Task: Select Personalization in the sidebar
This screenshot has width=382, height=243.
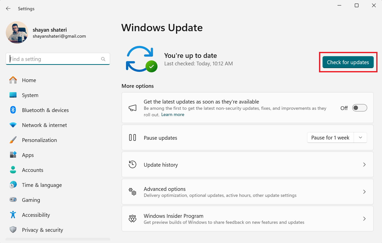Action: (58, 140)
